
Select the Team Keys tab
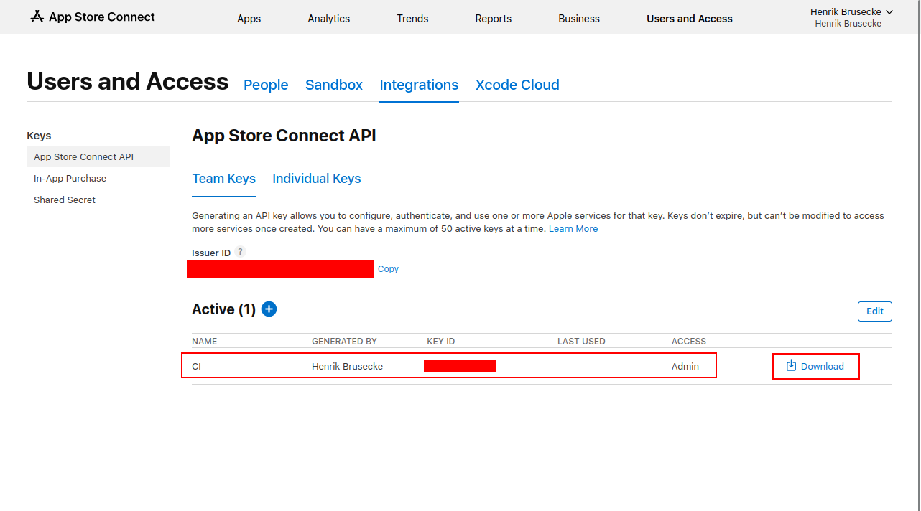(224, 179)
